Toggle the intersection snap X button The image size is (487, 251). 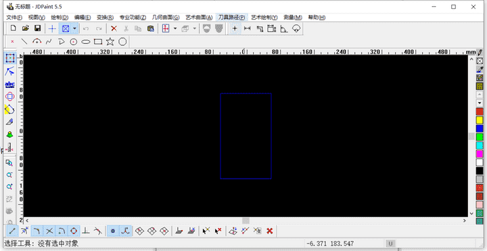point(49,231)
